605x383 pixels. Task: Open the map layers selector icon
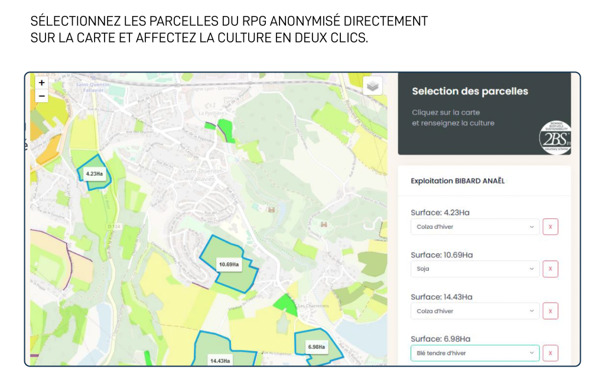coord(372,86)
